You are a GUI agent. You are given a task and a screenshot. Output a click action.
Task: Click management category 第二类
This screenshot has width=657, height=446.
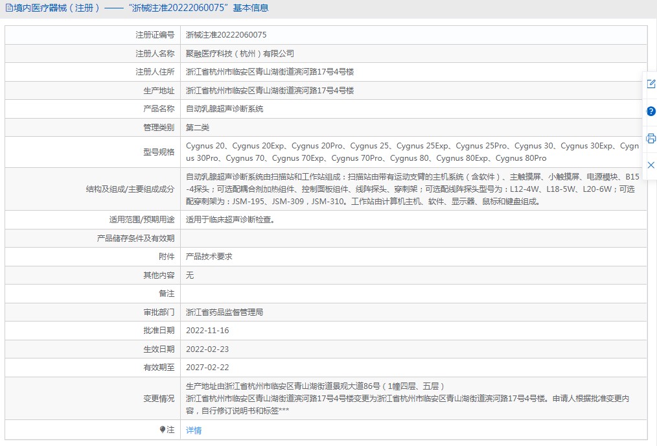point(198,128)
